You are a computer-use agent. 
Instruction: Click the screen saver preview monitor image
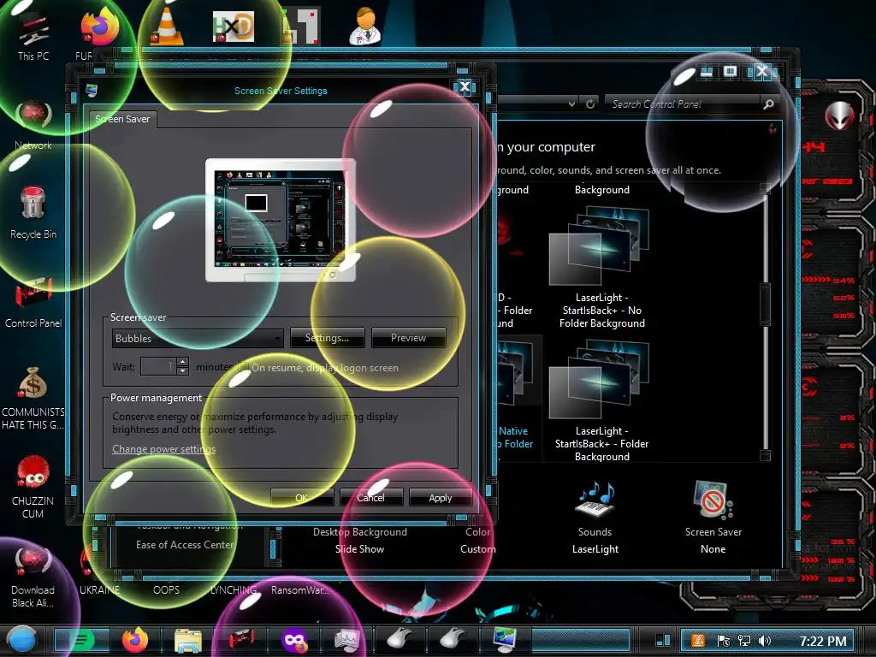point(281,220)
